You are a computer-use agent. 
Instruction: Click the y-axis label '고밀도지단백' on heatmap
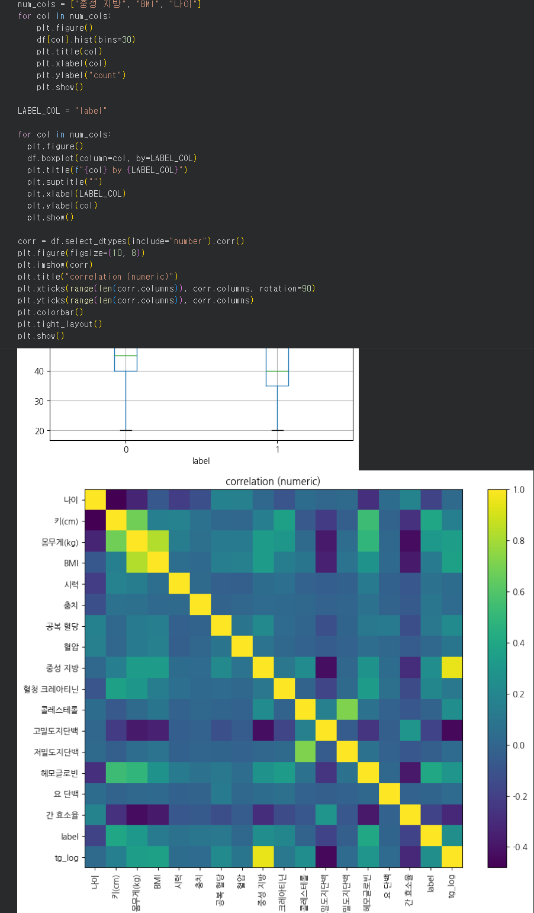point(56,732)
